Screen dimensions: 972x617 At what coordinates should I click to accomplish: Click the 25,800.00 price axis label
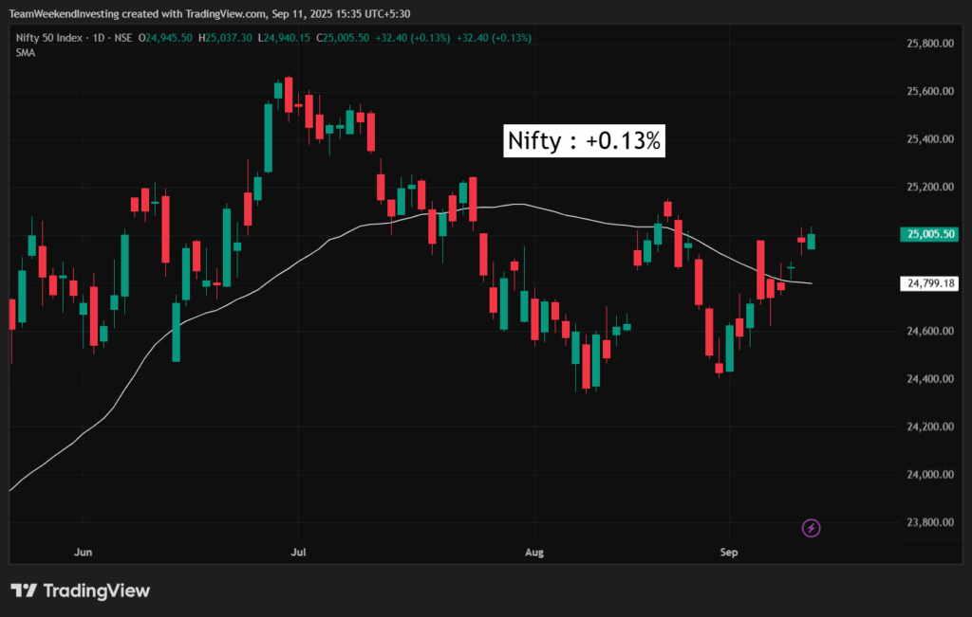[x=930, y=44]
